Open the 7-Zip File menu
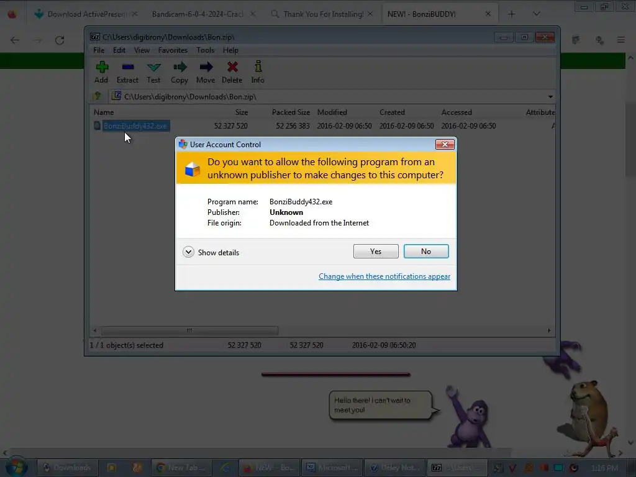 pyautogui.click(x=99, y=50)
